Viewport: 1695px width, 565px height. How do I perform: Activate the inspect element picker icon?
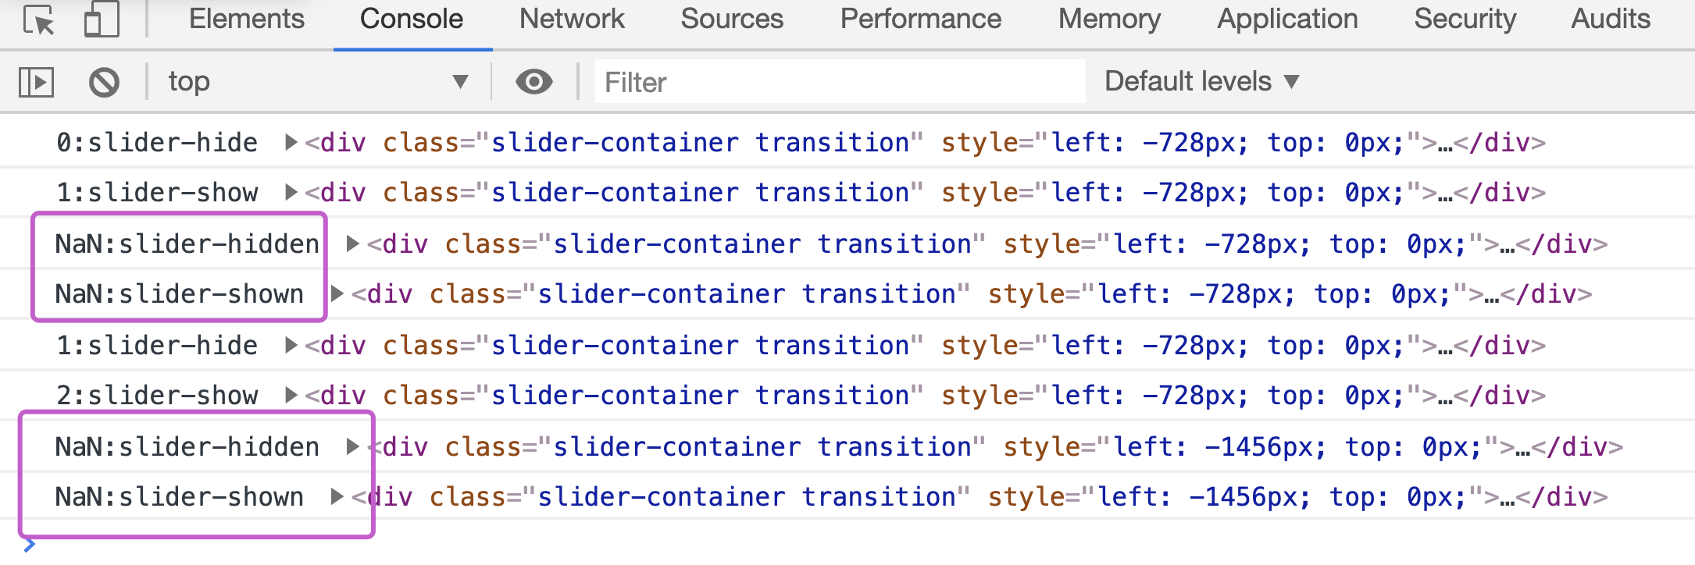tap(39, 20)
